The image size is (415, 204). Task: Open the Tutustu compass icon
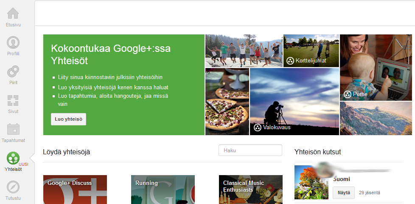[13, 187]
